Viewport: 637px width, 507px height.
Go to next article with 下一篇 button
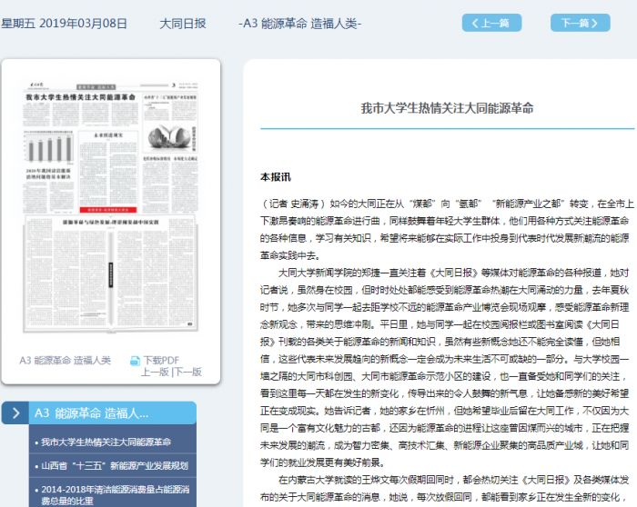tap(580, 23)
